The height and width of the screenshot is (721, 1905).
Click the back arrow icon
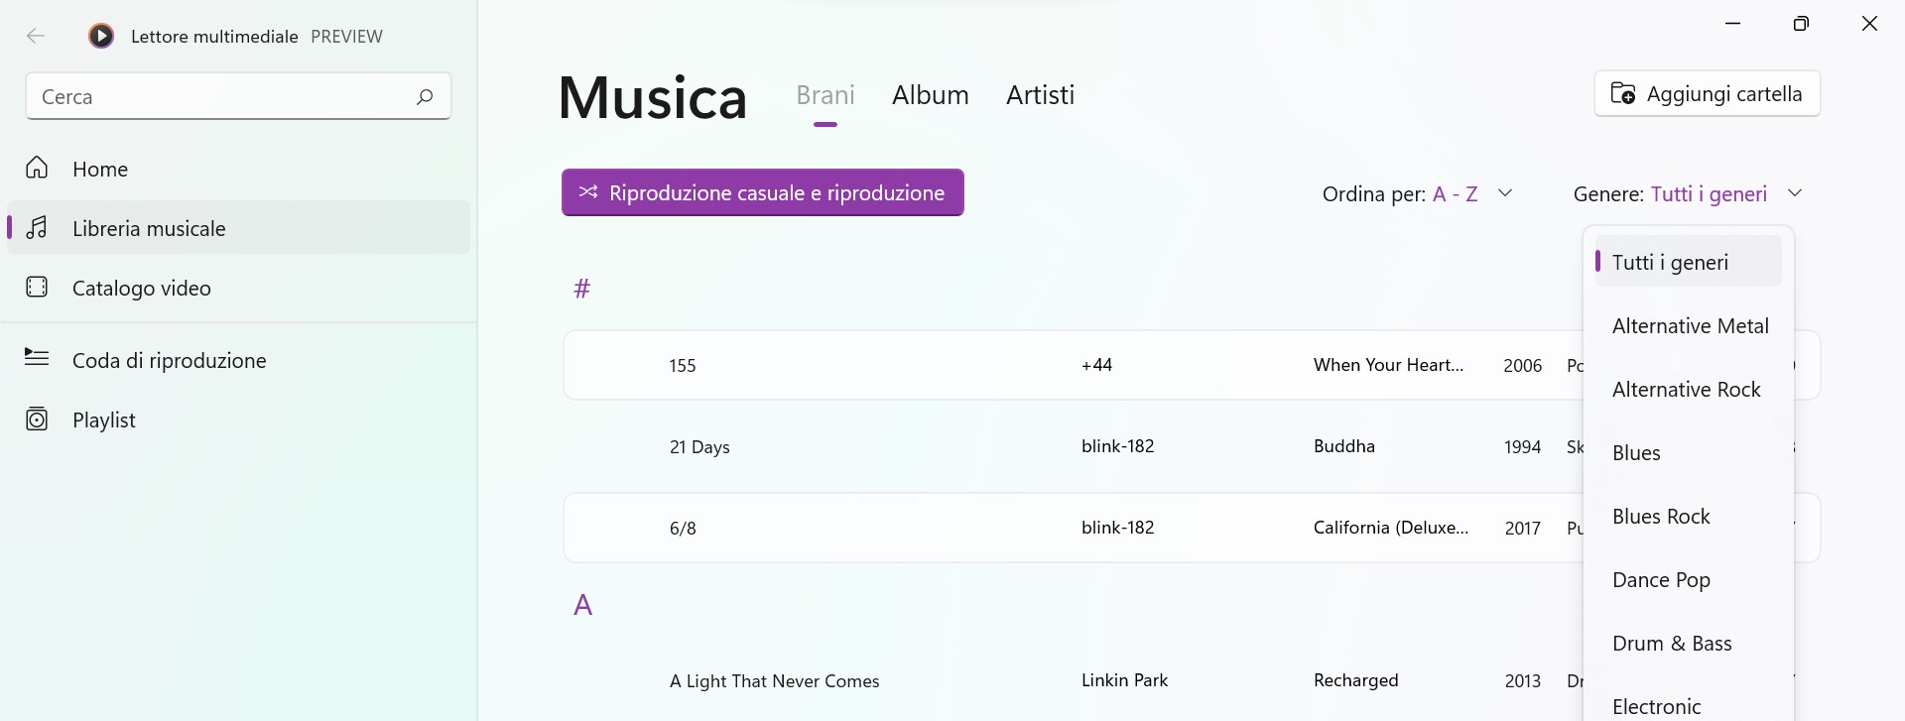click(x=36, y=37)
